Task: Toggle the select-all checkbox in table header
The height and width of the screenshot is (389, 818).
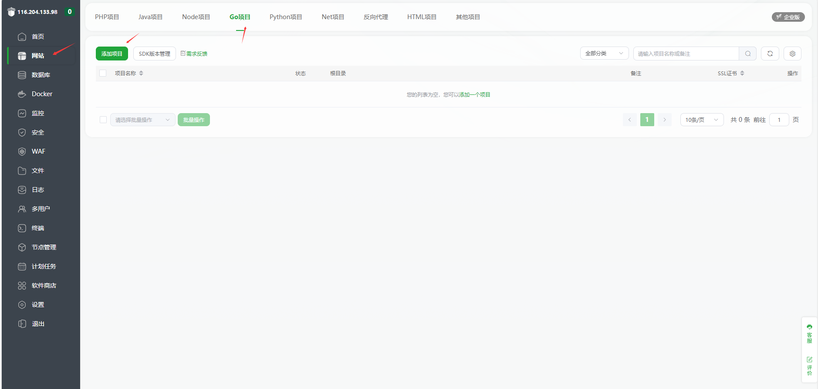Action: click(x=103, y=73)
